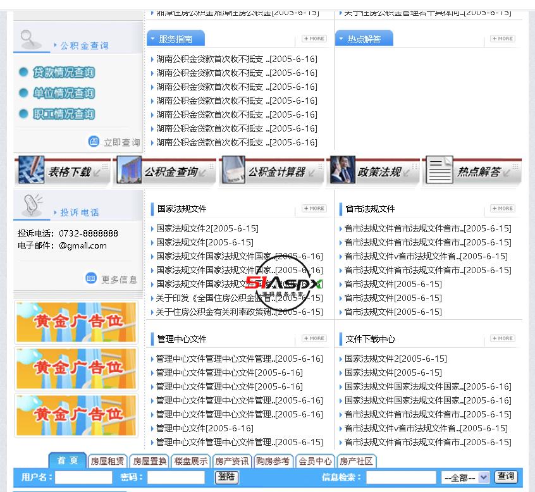Image resolution: width=535 pixels, height=492 pixels.
Task: Switch to the 会员中心 tab
Action: [x=315, y=461]
